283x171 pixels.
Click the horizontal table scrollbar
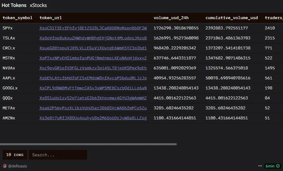(89, 144)
